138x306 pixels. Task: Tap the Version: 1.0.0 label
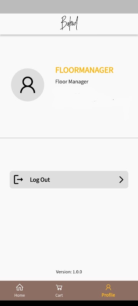69,272
